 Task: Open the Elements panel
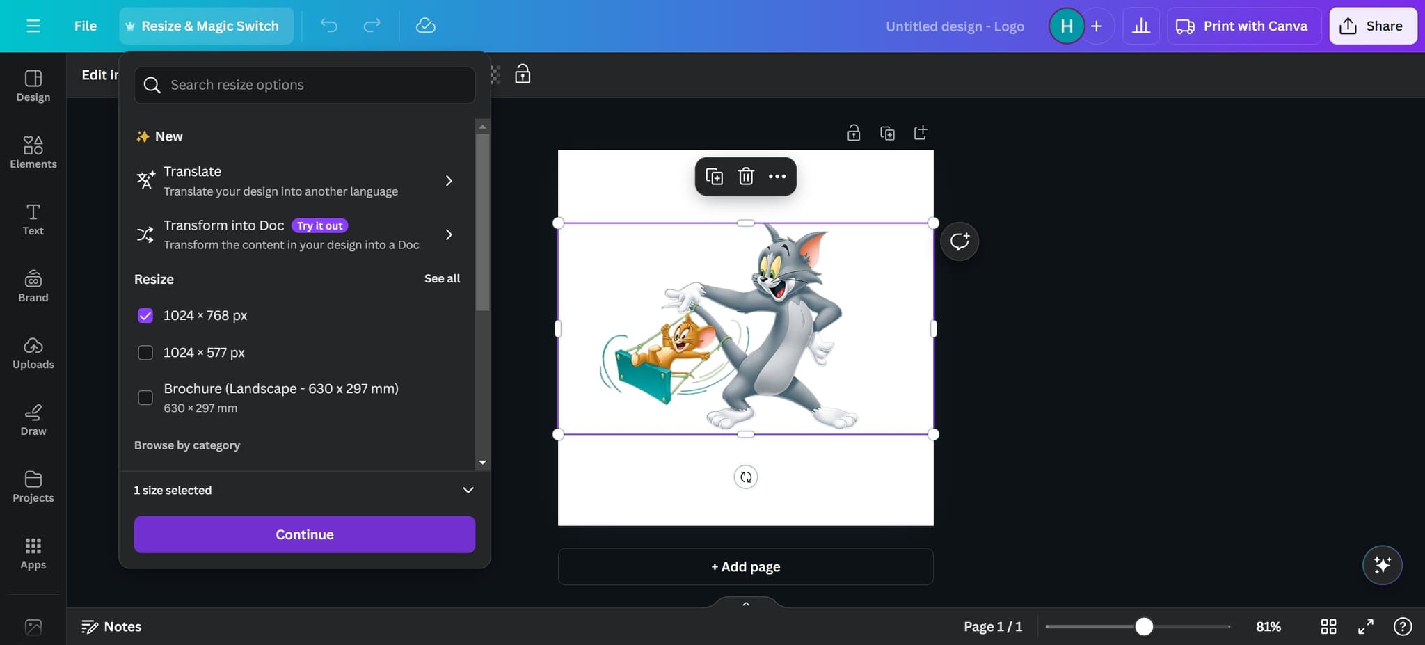click(33, 152)
